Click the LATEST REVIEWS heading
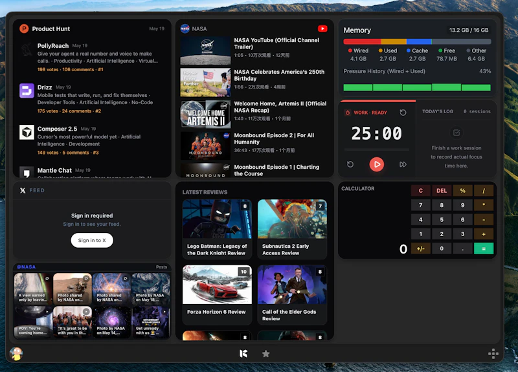The width and height of the screenshot is (518, 372). 205,192
